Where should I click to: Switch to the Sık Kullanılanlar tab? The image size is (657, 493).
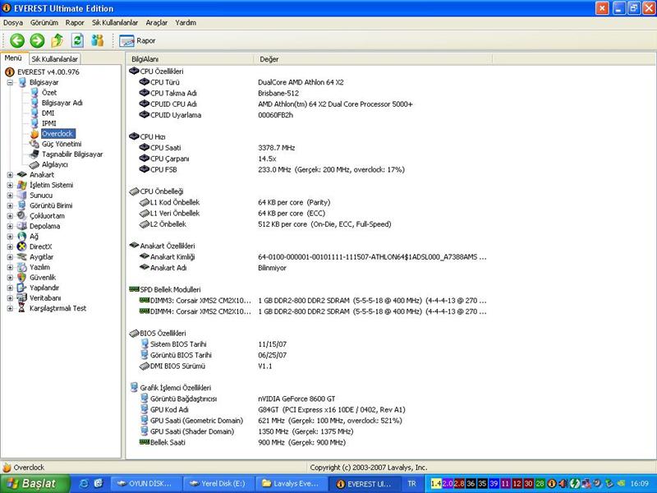pyautogui.click(x=55, y=59)
